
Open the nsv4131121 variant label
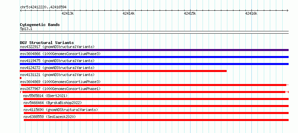tap(57, 75)
